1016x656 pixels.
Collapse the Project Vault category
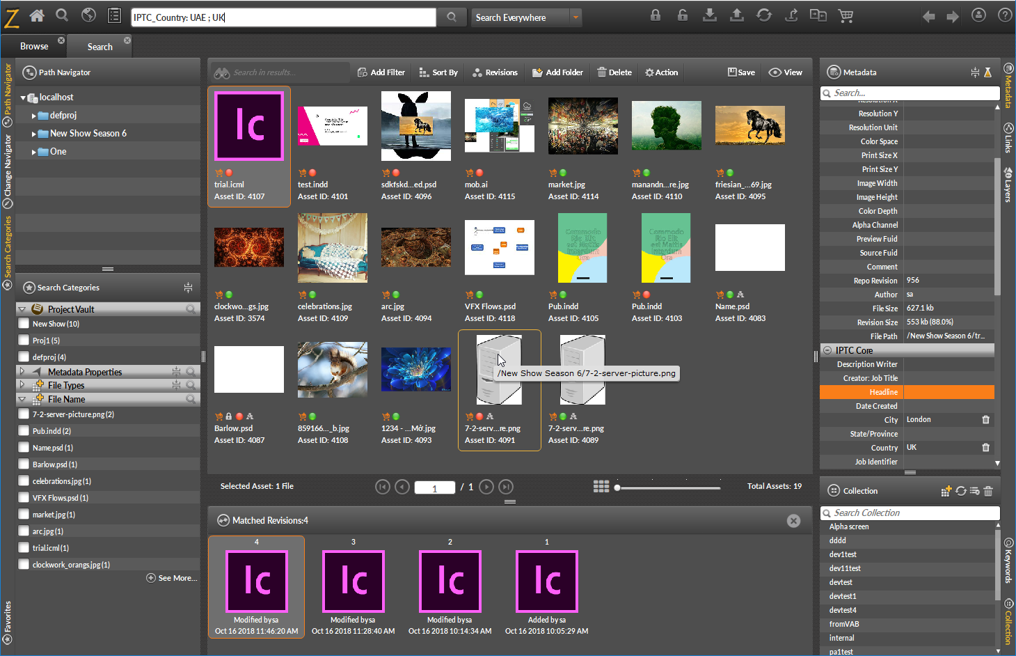click(x=22, y=309)
